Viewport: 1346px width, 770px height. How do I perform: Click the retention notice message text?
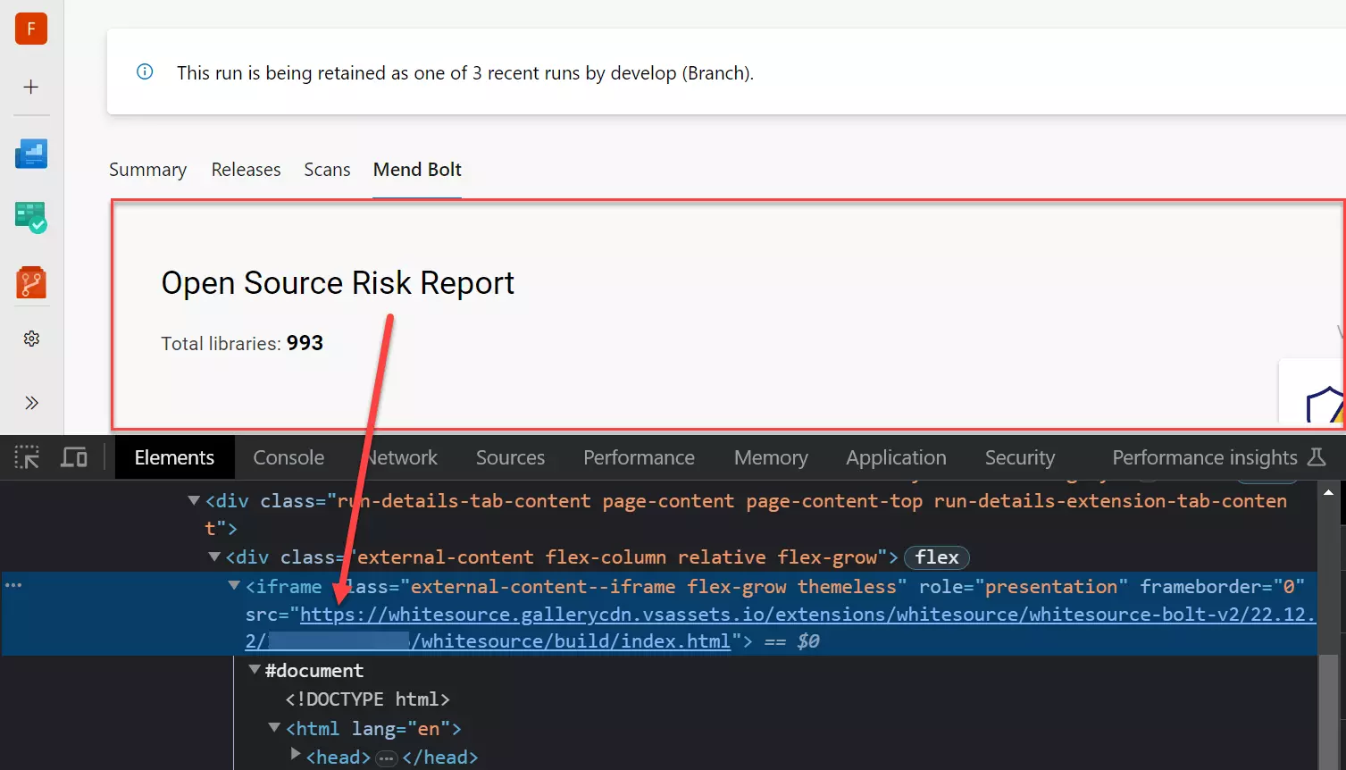(465, 73)
